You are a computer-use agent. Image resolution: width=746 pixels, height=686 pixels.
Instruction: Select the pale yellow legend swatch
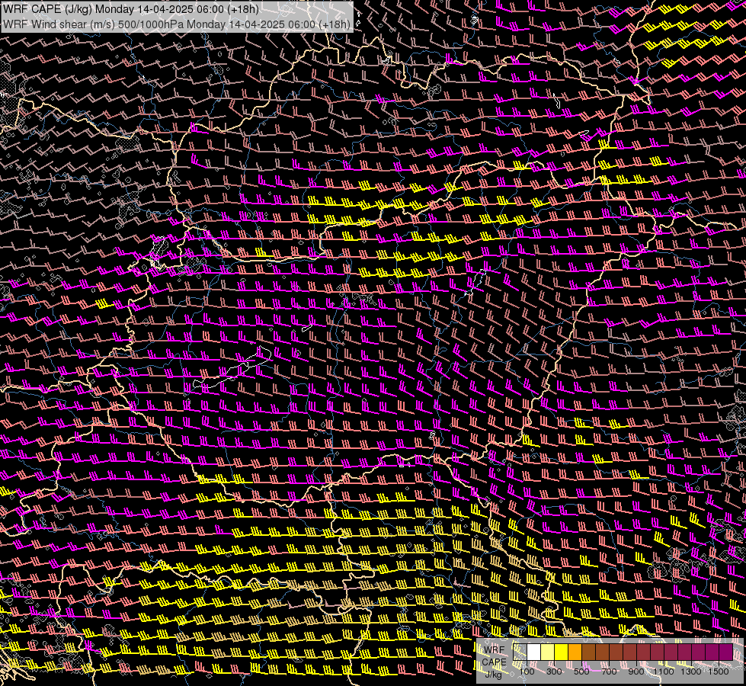548,652
